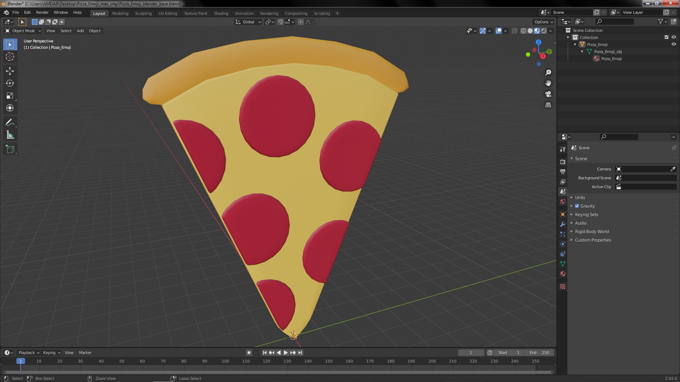680x382 pixels.
Task: Switch to the UV Editing workspace tab
Action: point(168,13)
